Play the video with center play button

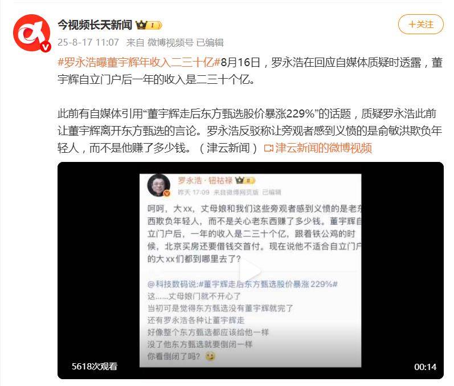pos(250,271)
